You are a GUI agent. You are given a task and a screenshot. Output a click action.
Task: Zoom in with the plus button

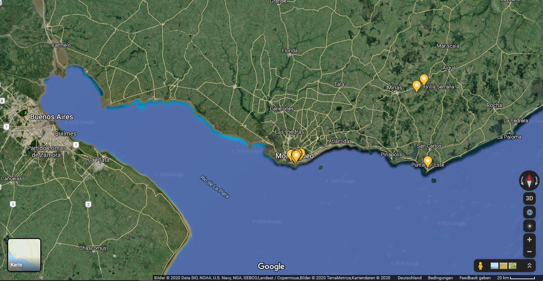[529, 240]
